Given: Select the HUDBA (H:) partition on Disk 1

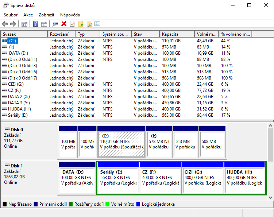Looking at the screenshot, I should pos(244,178).
